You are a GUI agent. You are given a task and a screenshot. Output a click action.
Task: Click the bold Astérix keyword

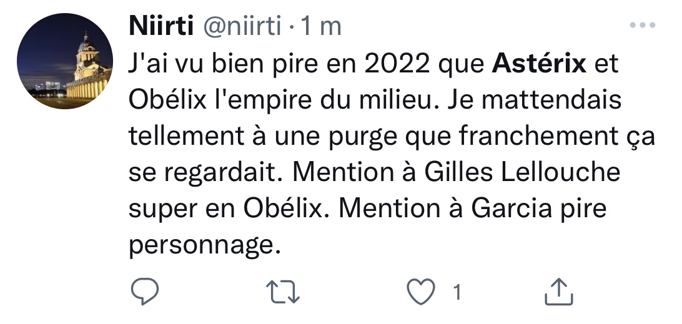[x=540, y=63]
